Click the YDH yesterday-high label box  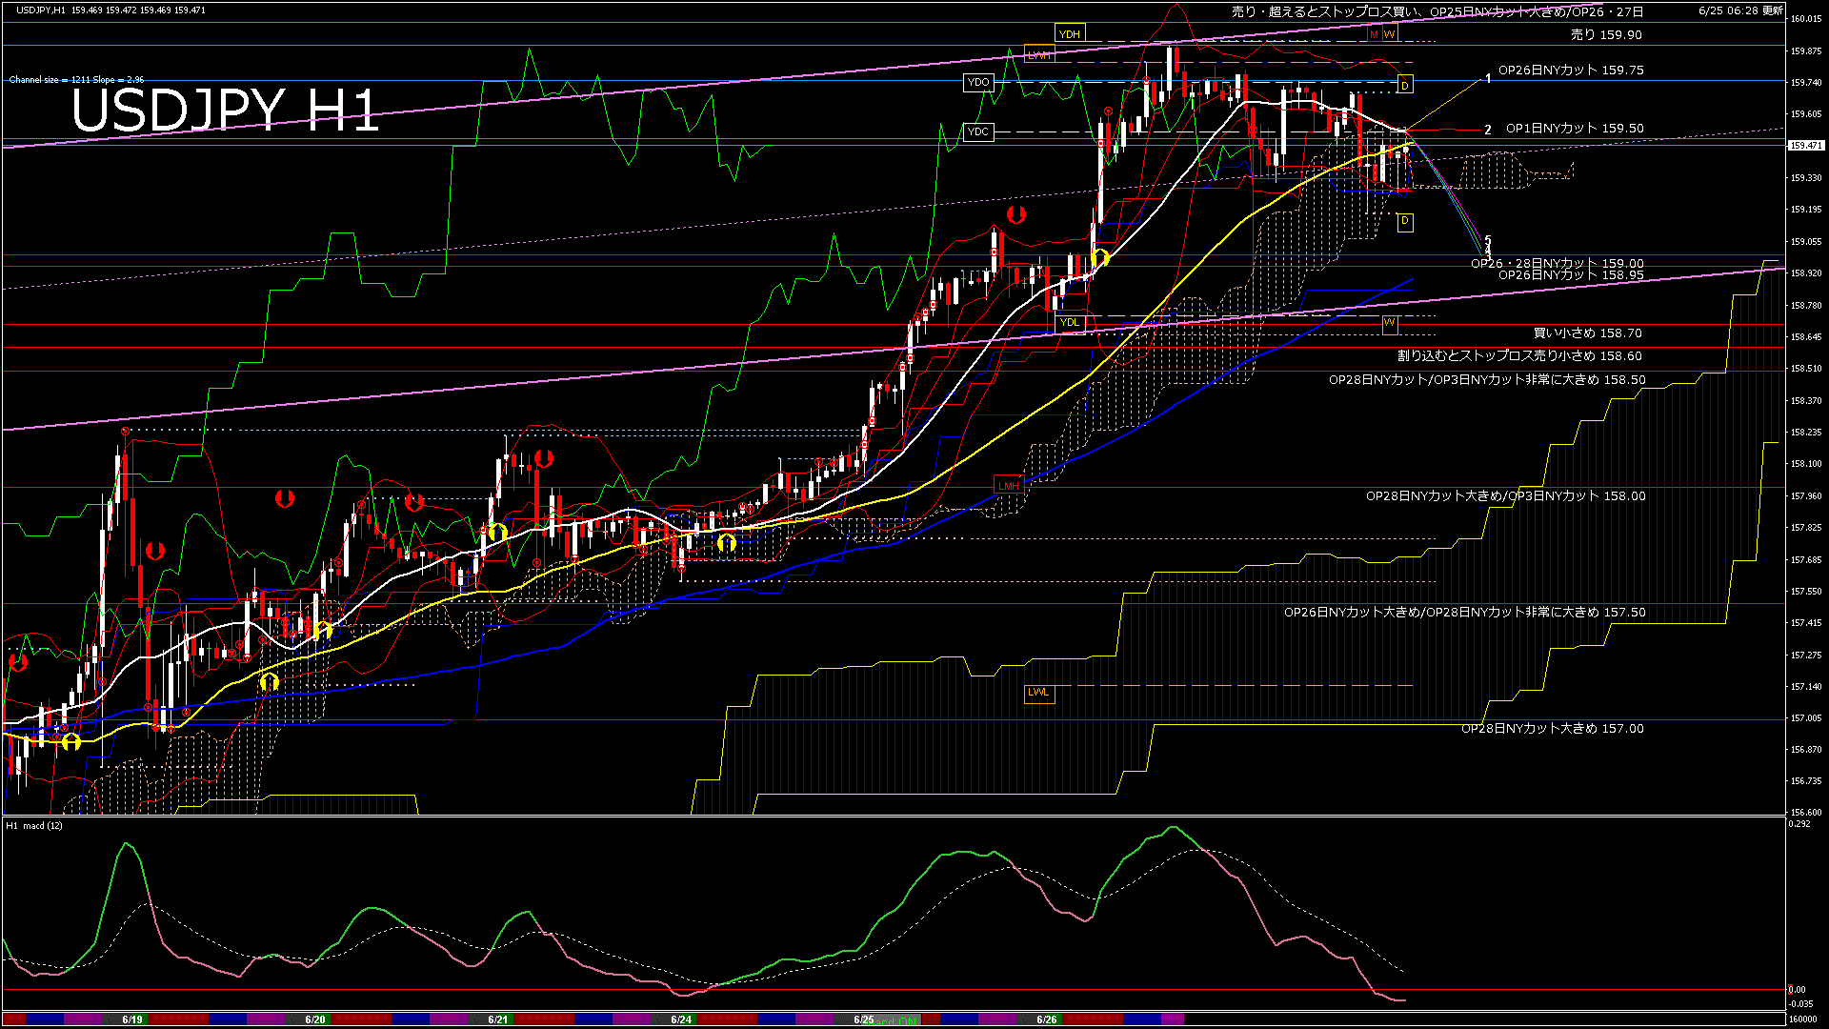[x=1070, y=34]
